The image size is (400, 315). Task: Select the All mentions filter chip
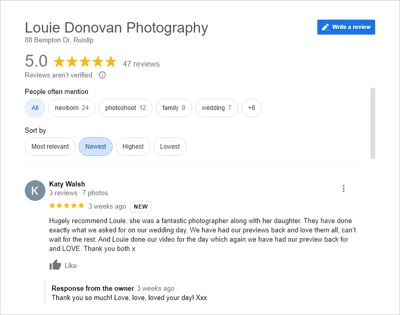tap(35, 108)
